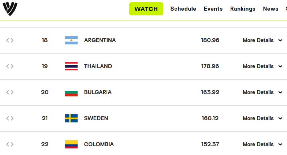Expand More Details for Argentina
Viewport: 287px width, 155px height.
coord(262,40)
